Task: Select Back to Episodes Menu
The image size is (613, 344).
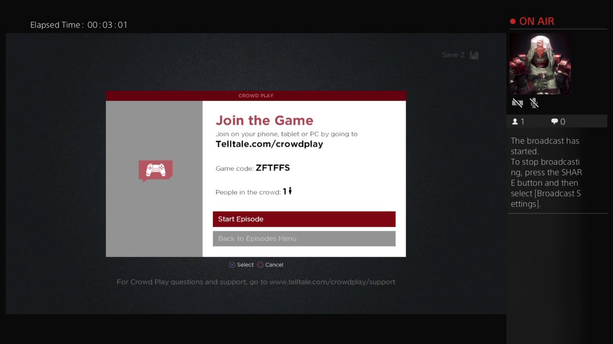Action: tap(304, 238)
